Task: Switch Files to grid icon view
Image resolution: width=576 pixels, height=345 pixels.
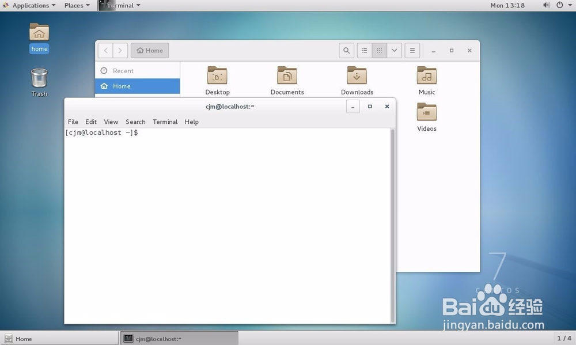Action: tap(380, 50)
